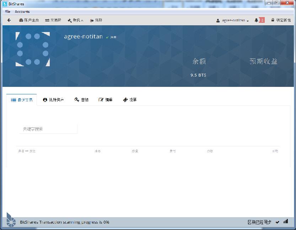Open the File menu

click(x=7, y=11)
